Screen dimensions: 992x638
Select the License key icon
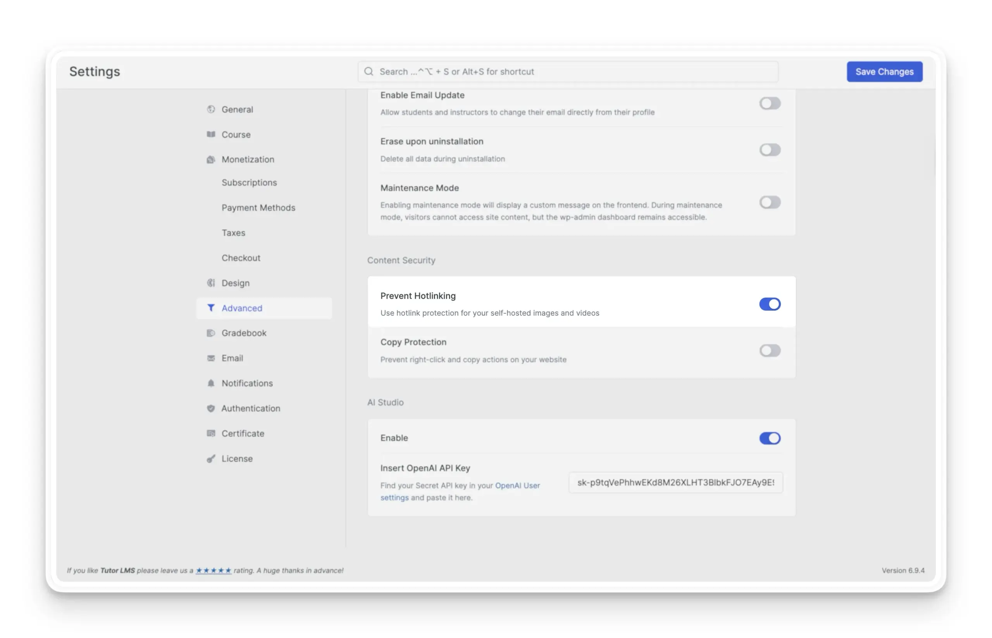[x=211, y=459]
